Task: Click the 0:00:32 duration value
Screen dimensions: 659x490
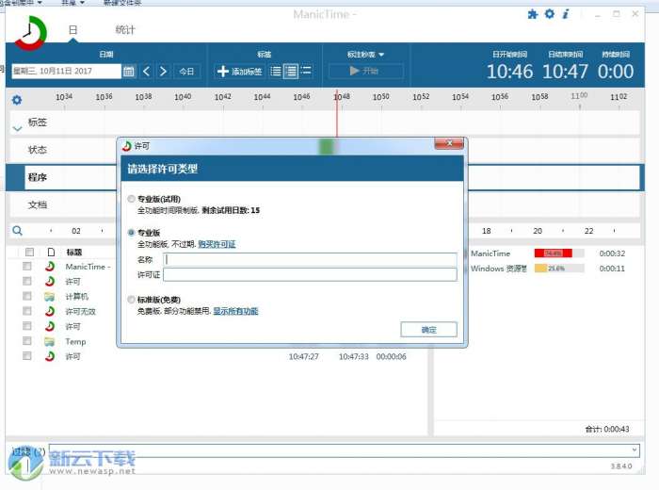Action: [x=612, y=253]
